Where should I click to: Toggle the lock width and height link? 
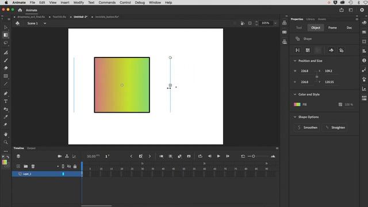(317, 76)
